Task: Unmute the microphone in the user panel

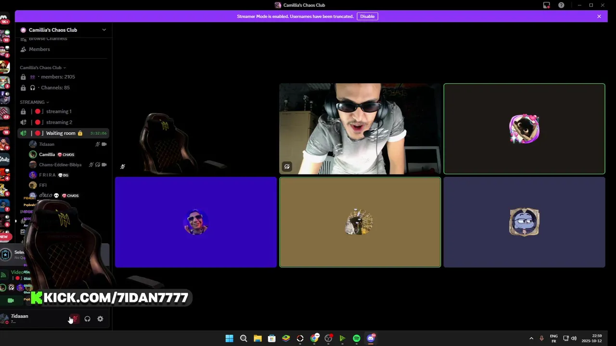Action: point(75,319)
